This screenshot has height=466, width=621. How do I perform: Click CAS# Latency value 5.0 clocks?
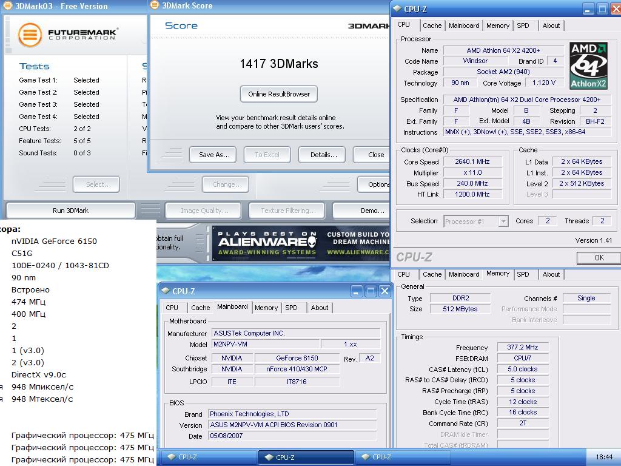[x=522, y=369]
